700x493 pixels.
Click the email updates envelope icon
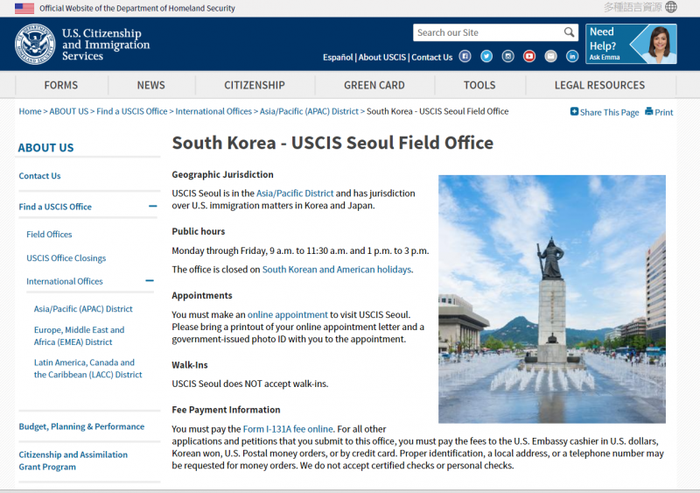pyautogui.click(x=550, y=56)
